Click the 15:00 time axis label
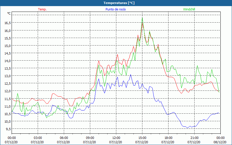This screenshot has width=232, height=145. (142, 138)
